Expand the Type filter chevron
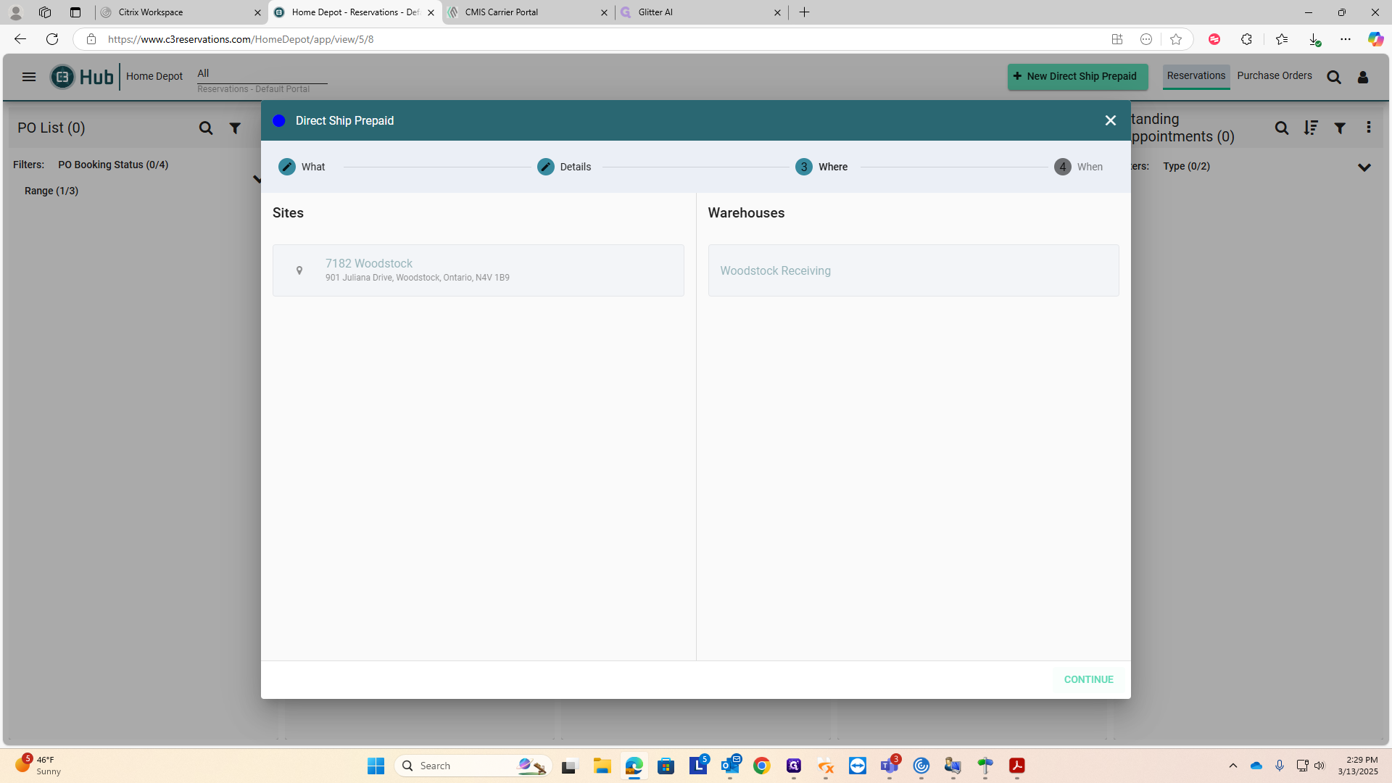 [x=1364, y=167]
